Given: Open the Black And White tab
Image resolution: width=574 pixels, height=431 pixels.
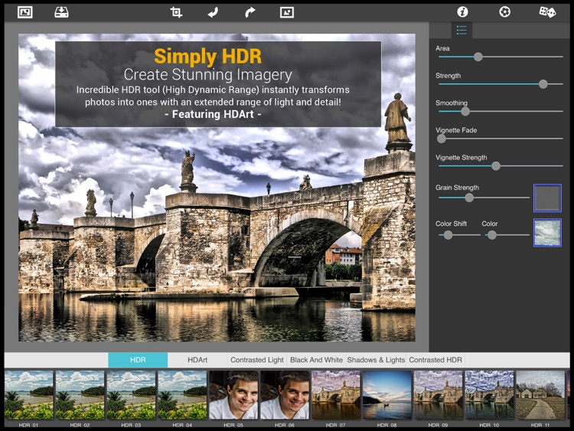Looking at the screenshot, I should pos(316,360).
